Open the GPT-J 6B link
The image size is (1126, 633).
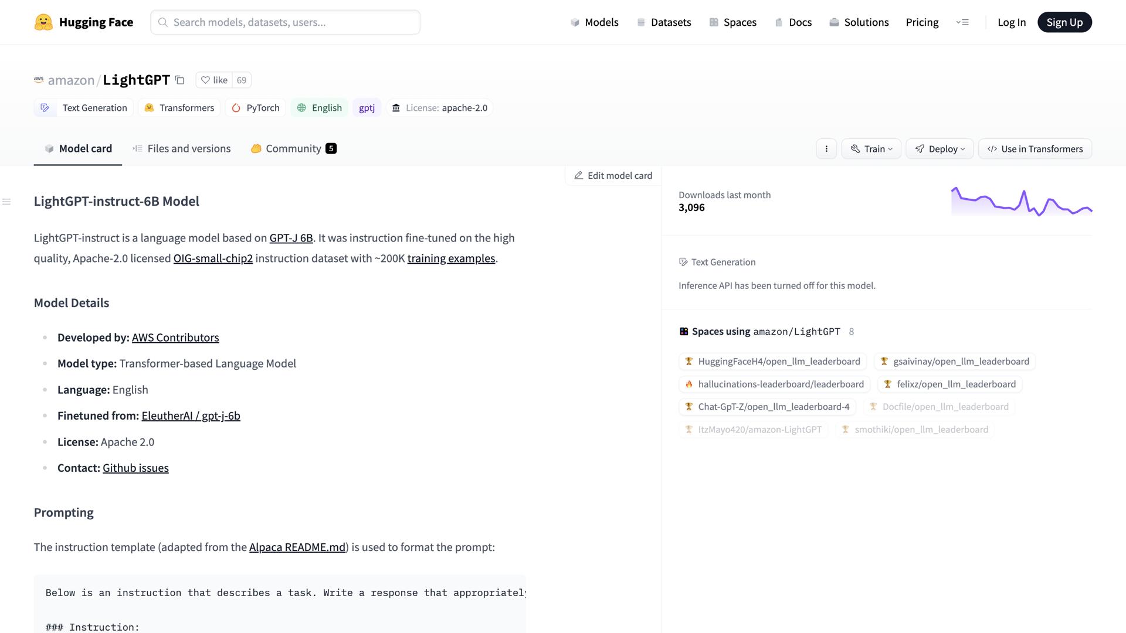coord(291,238)
